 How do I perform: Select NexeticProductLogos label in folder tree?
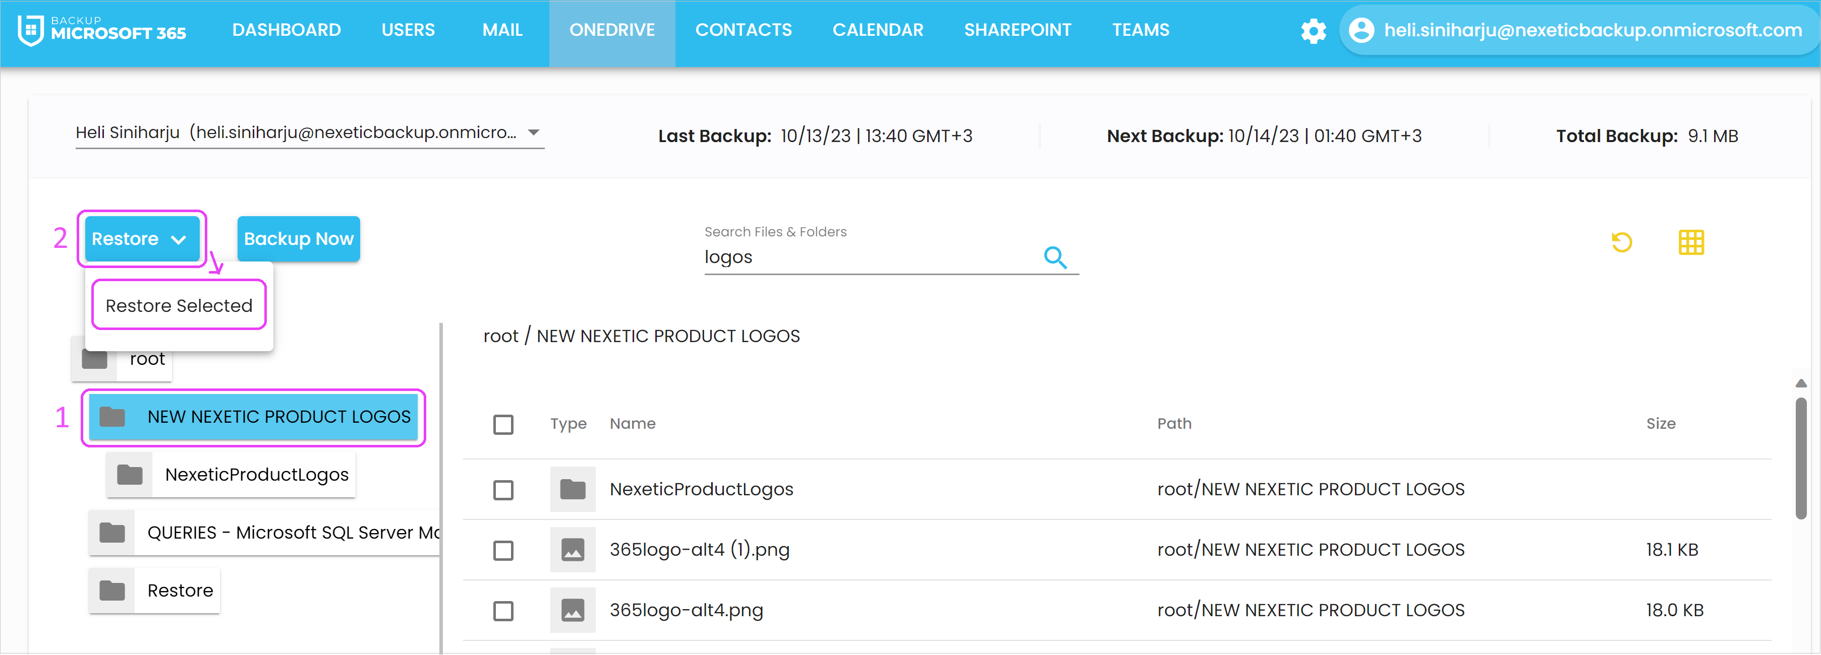[x=257, y=475]
